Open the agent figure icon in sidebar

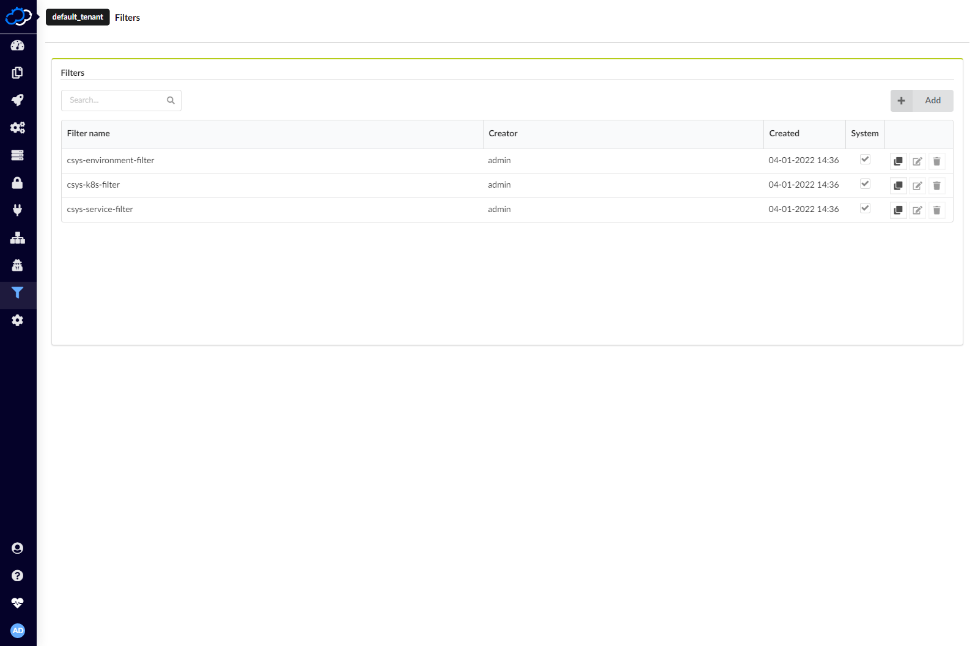pos(18,265)
